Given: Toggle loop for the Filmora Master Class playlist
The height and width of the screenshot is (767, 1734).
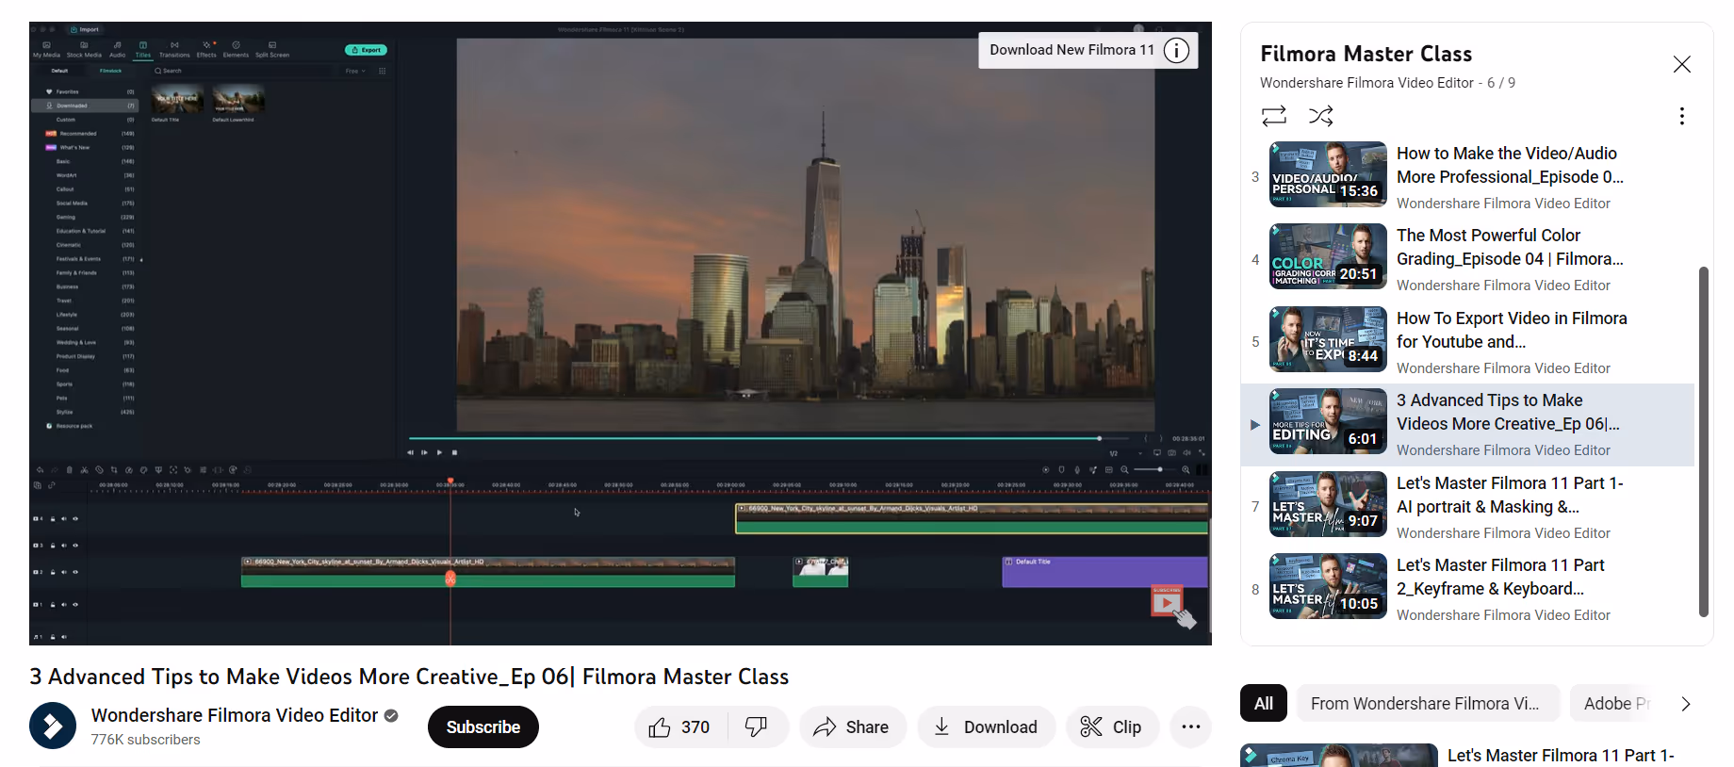Looking at the screenshot, I should 1273,116.
